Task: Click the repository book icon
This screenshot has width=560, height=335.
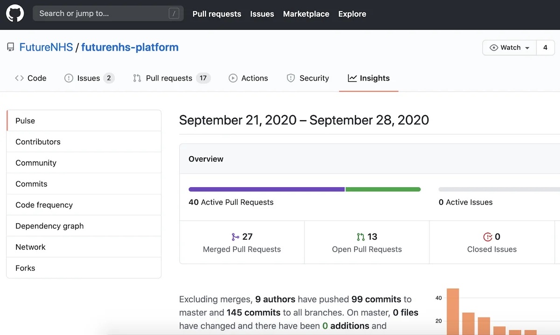Action: point(10,47)
